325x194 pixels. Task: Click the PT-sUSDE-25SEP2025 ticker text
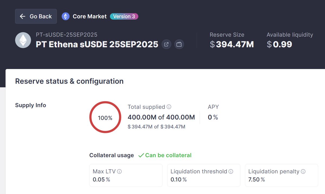coord(66,35)
